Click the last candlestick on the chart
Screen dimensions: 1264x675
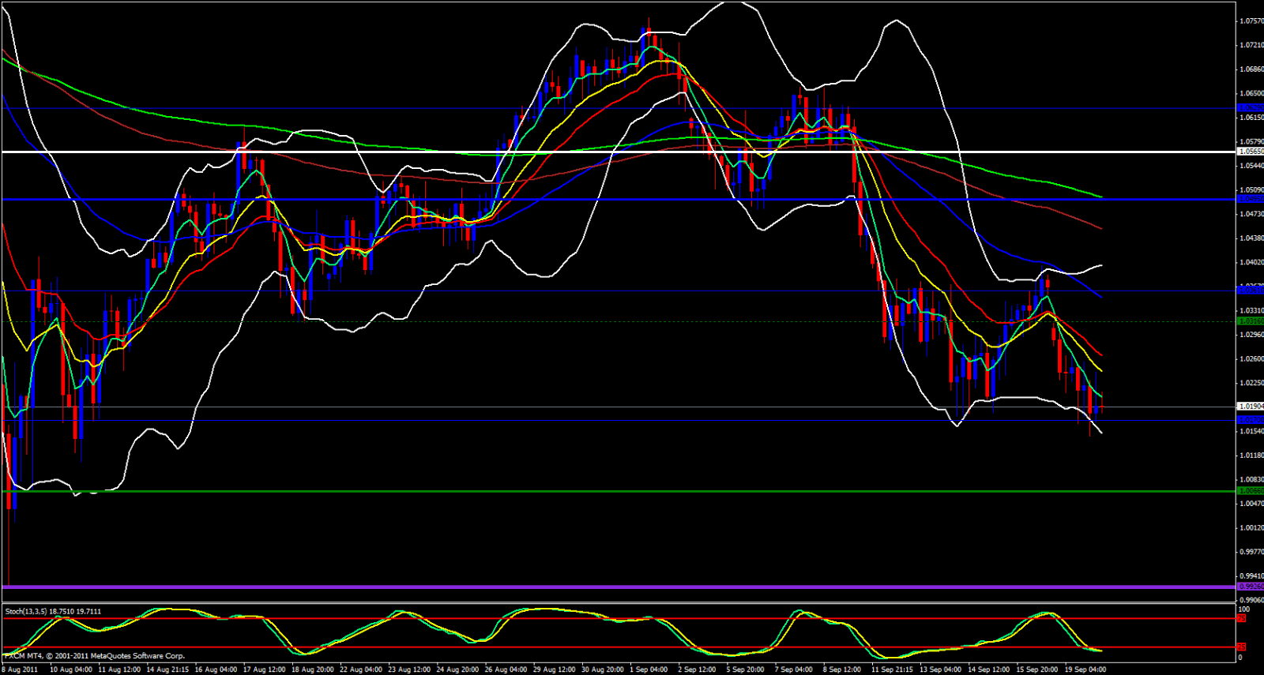1101,406
